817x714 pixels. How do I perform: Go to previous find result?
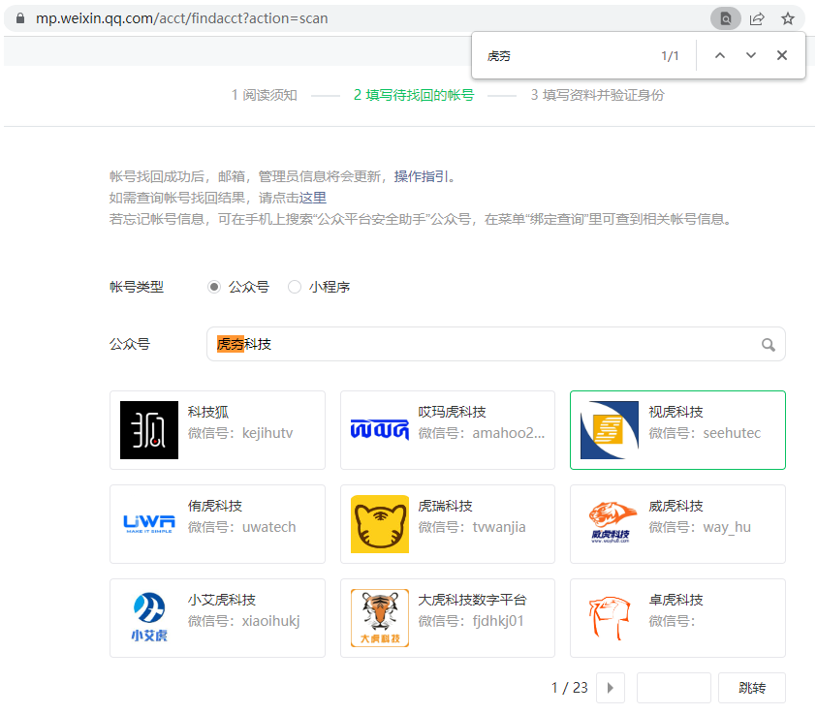719,55
